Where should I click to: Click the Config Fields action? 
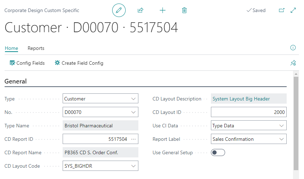pyautogui.click(x=27, y=63)
